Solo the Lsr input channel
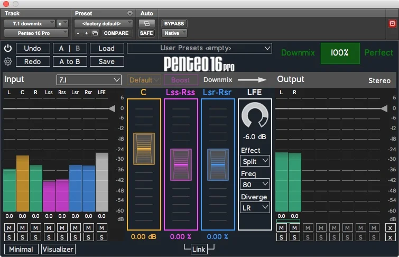This screenshot has height=257, width=399. pyautogui.click(x=75, y=237)
